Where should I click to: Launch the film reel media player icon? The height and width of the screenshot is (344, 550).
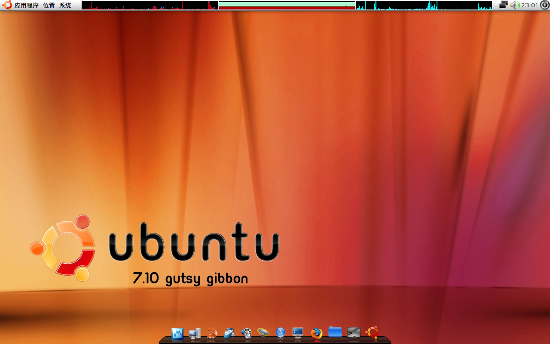pyautogui.click(x=246, y=333)
